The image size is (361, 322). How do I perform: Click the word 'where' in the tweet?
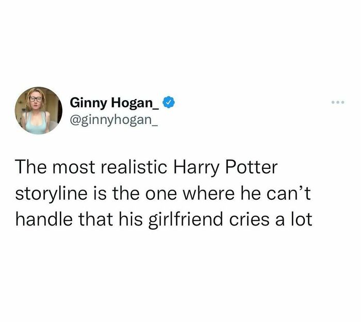208,193
